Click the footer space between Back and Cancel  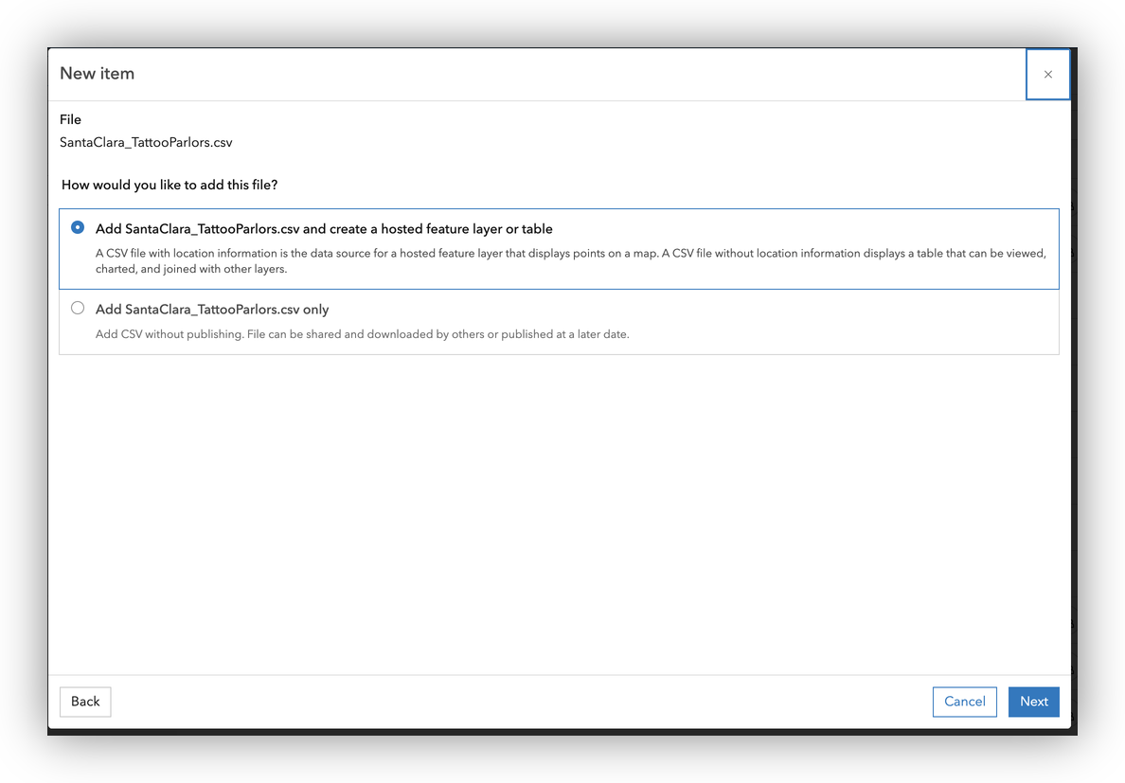521,702
